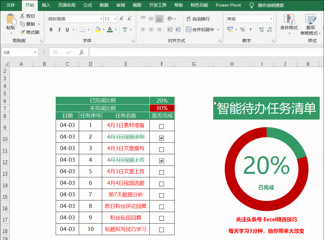324x240 pixels.
Task: Increase indent of cell content
Action: pyautogui.click(x=178, y=29)
